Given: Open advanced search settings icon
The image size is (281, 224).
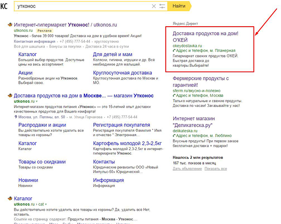Looking at the screenshot, I should (x=162, y=6).
